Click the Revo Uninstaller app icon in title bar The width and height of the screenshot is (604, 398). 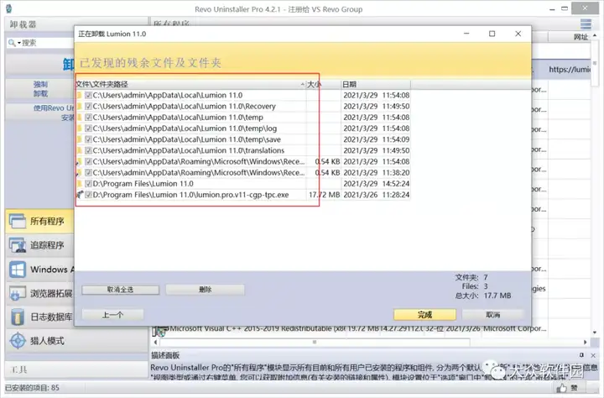(8, 8)
